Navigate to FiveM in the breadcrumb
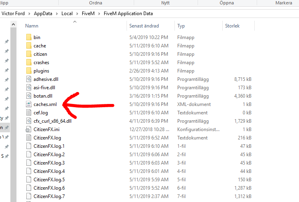The width and height of the screenshot is (299, 202). (x=88, y=14)
